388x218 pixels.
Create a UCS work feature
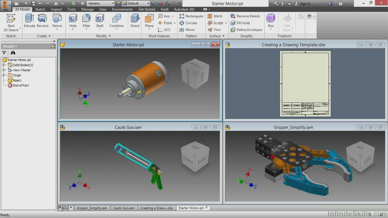click(x=164, y=30)
